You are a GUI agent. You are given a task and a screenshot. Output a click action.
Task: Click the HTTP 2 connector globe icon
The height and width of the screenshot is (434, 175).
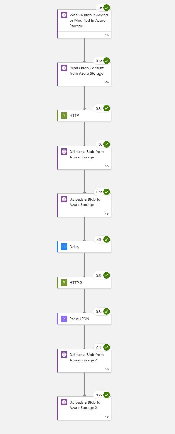[64, 282]
